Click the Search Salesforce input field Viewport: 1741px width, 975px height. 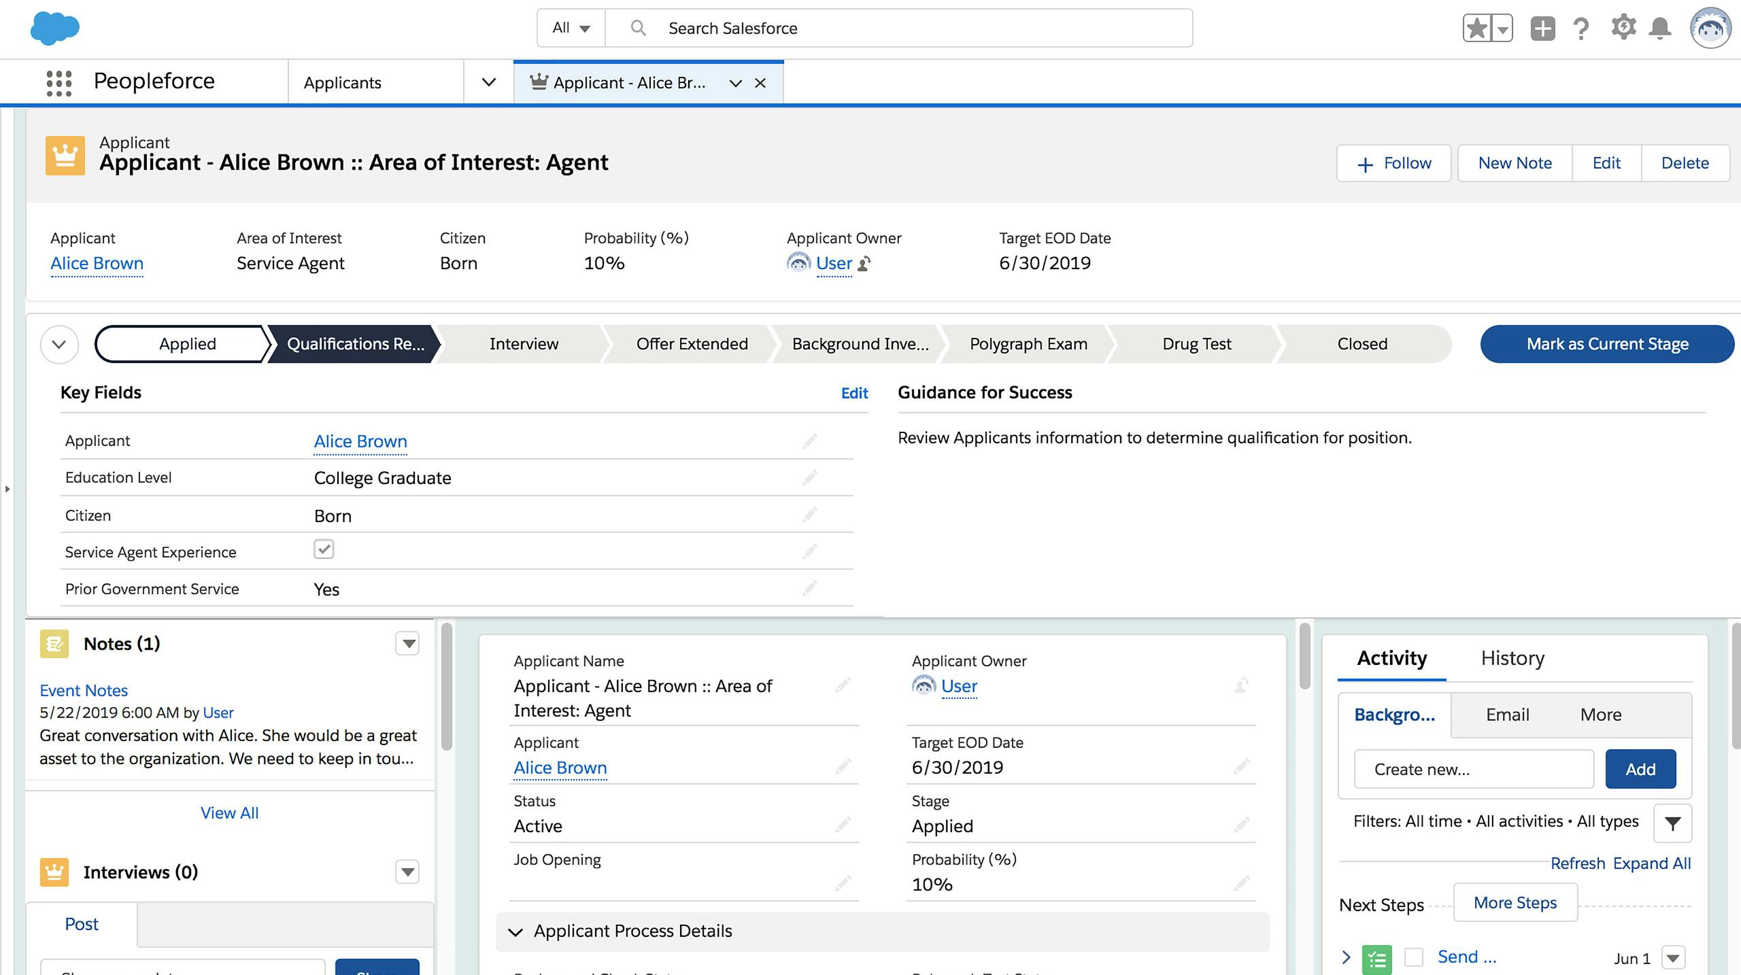click(898, 28)
